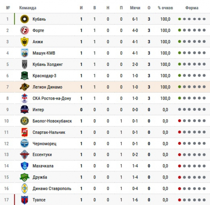Sort standings by Мячи column header
This screenshot has width=210, height=205.
pos(135,8)
